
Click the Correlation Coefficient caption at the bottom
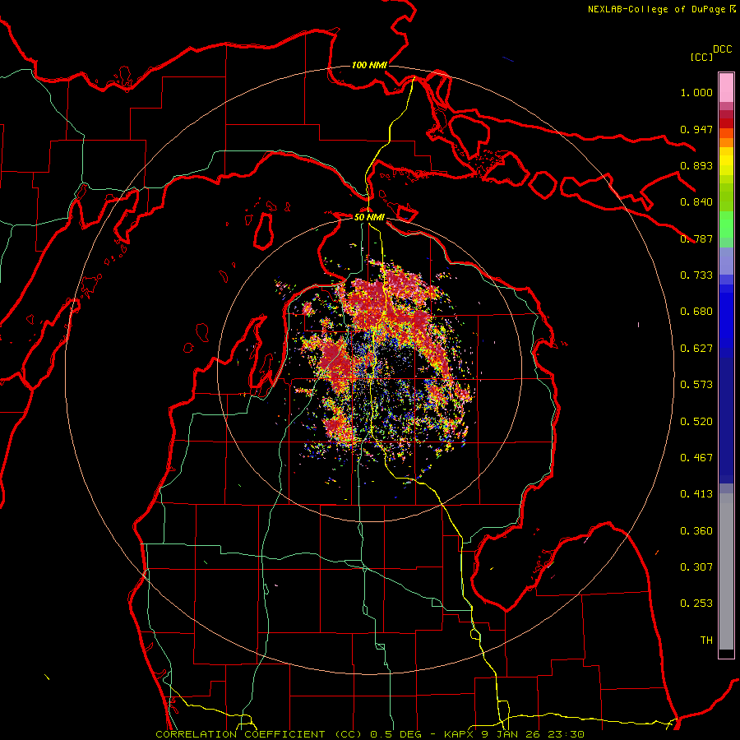pyautogui.click(x=370, y=734)
